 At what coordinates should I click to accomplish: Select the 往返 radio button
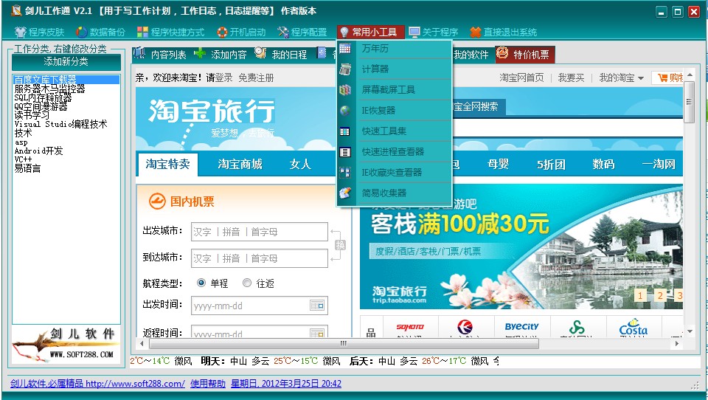[246, 283]
